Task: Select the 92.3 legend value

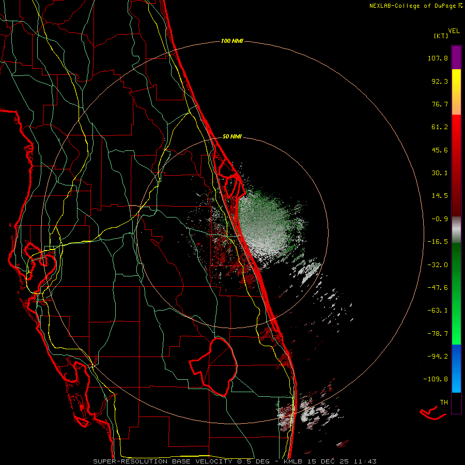Action: coord(440,81)
